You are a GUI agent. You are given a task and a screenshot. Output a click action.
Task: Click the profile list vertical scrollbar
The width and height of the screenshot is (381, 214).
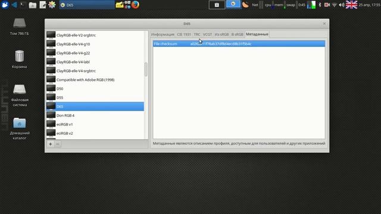coord(146,70)
